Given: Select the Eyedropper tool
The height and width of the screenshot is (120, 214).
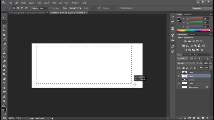Looking at the screenshot, I should point(4,39).
